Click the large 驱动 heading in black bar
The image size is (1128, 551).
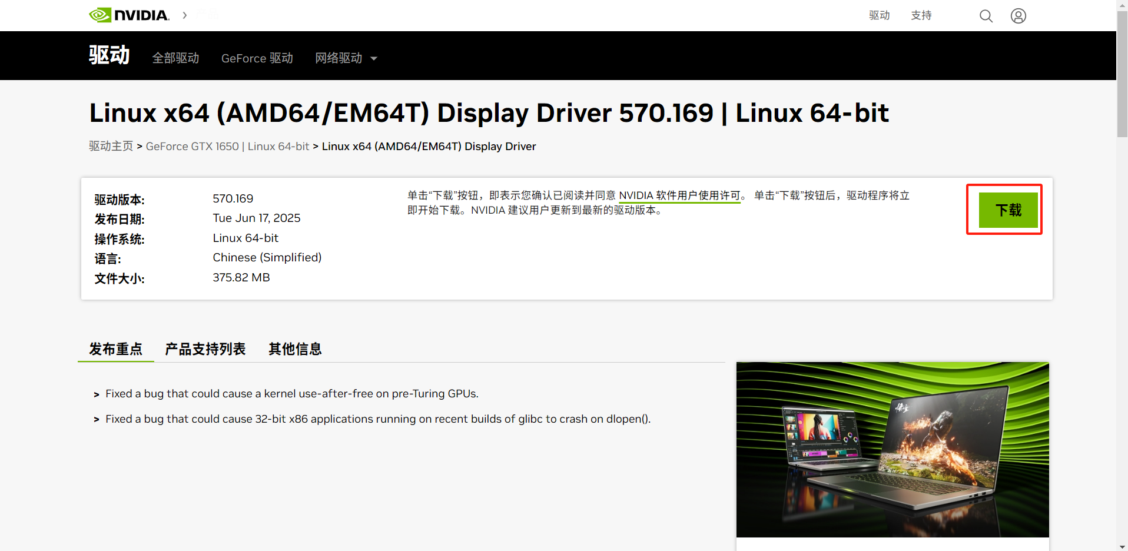click(109, 55)
